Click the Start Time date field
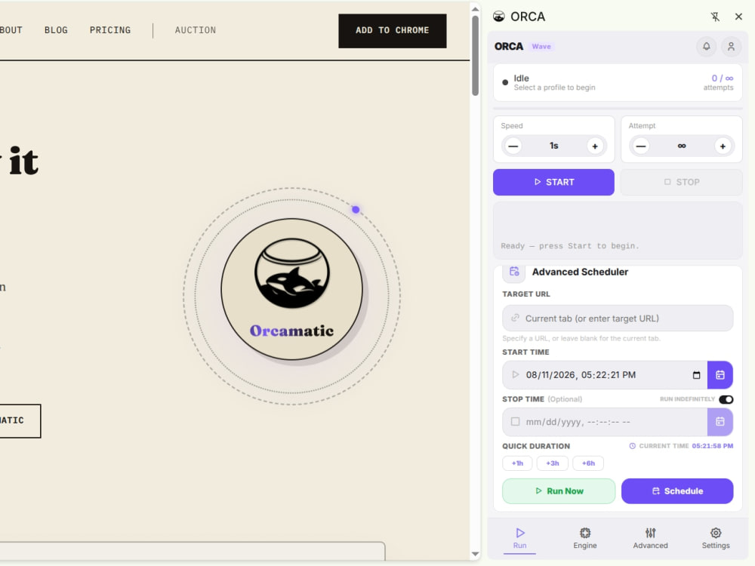The image size is (755, 566). coord(604,375)
